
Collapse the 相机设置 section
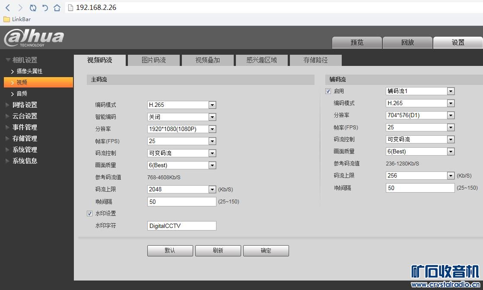pyautogui.click(x=22, y=60)
